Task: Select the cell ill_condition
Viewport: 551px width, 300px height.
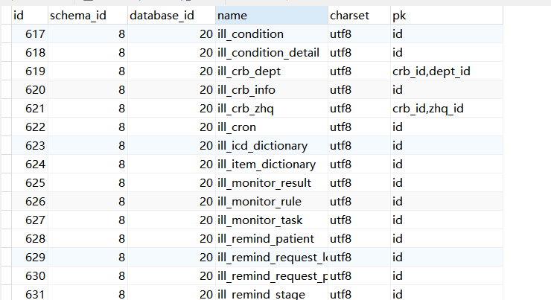Action: click(272, 34)
